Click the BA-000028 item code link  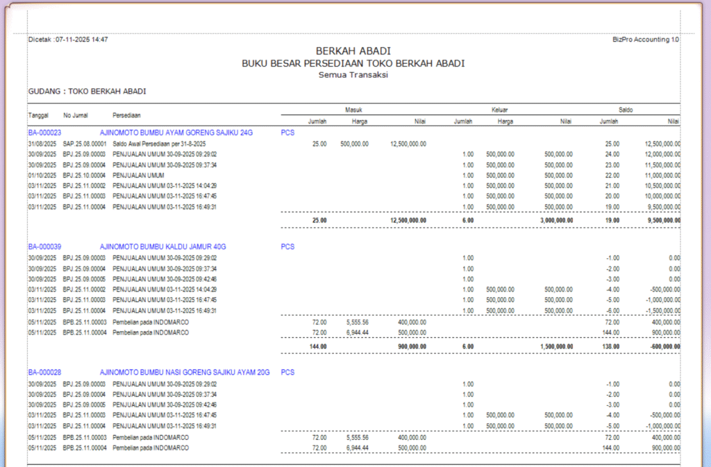[x=44, y=373]
